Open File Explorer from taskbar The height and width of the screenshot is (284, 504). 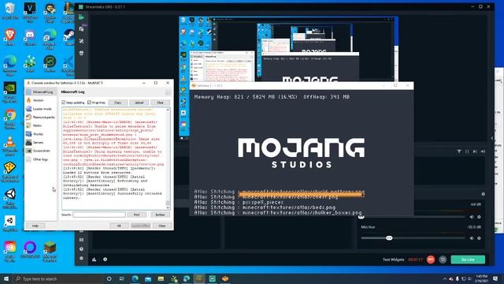click(x=161, y=278)
